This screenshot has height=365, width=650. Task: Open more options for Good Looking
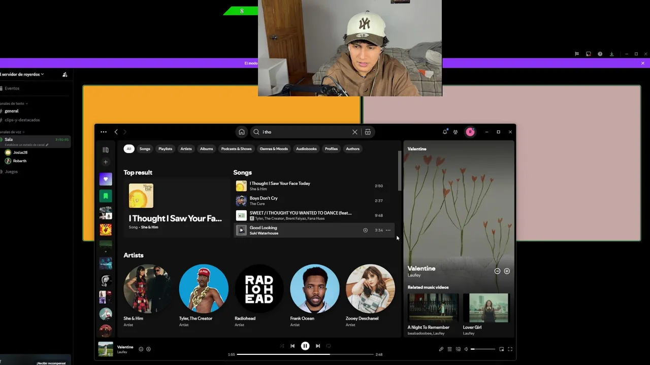click(x=388, y=230)
